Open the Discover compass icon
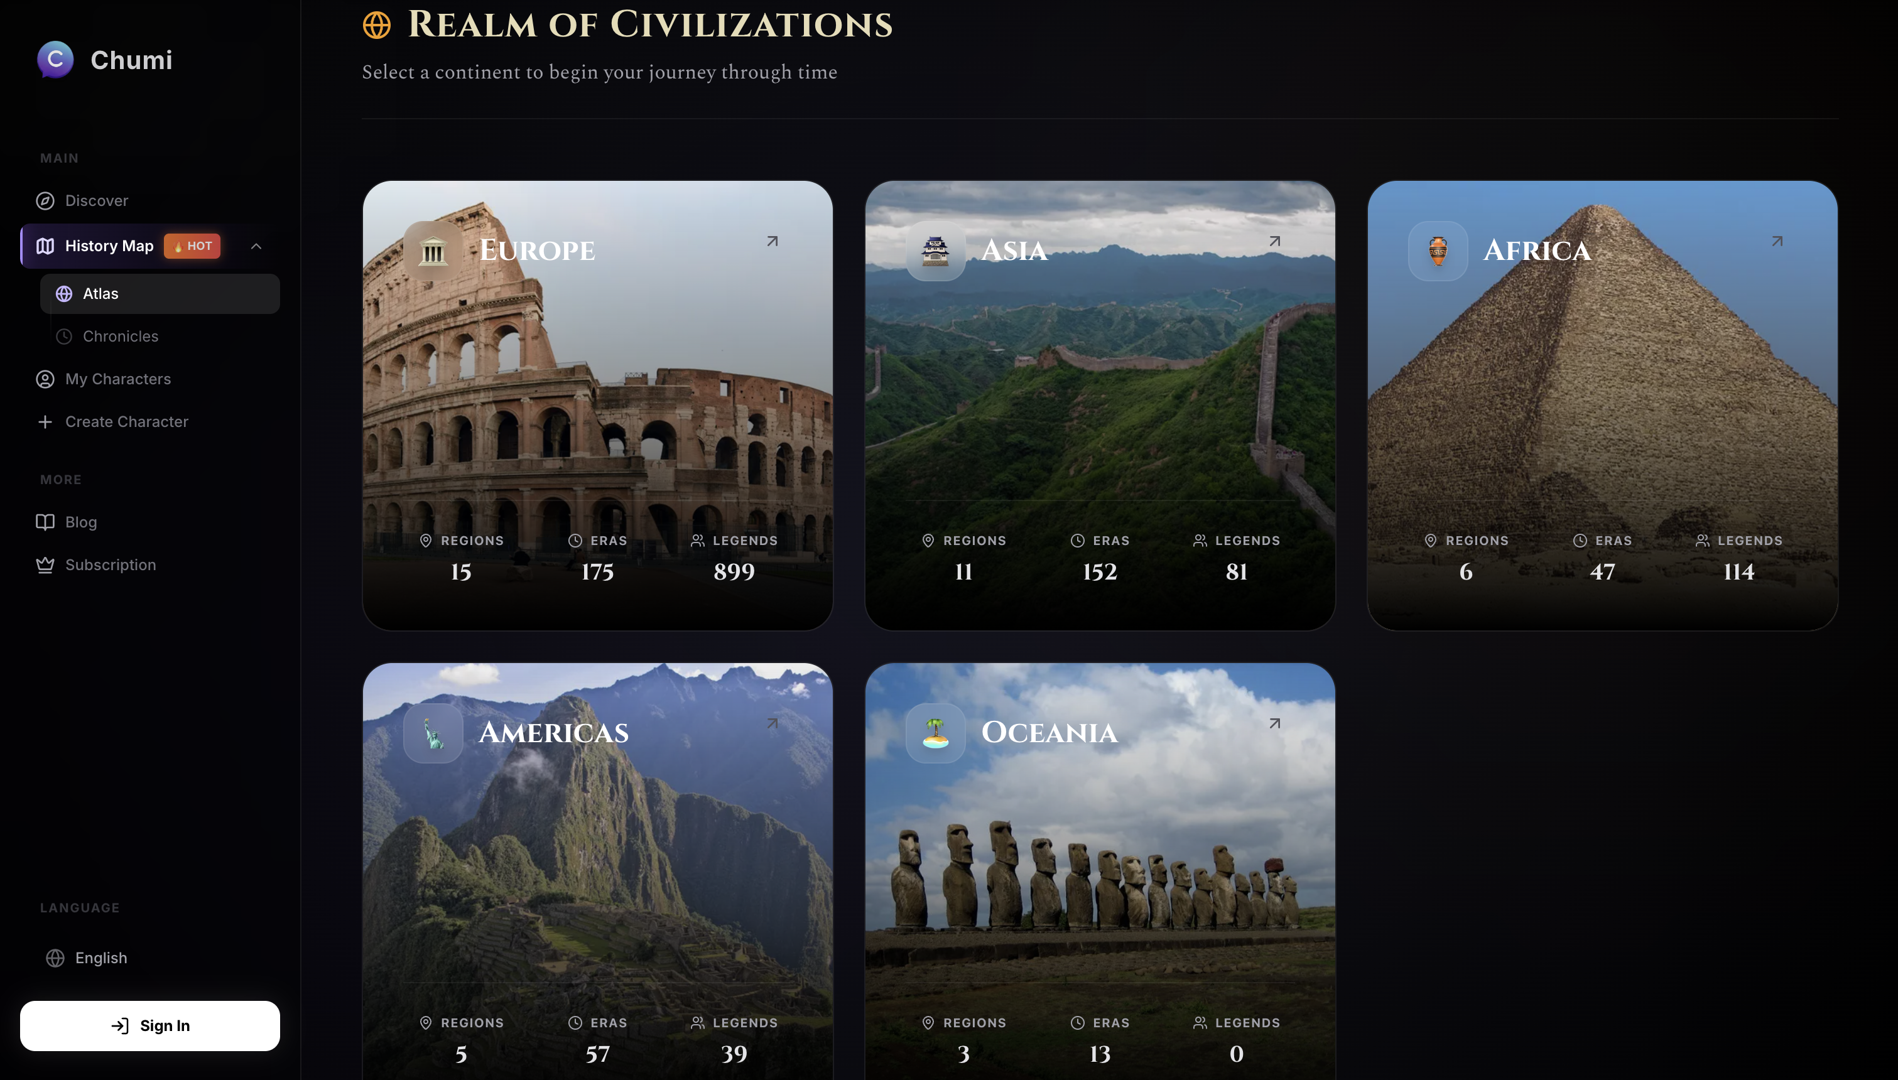Image resolution: width=1898 pixels, height=1080 pixels. 45,201
